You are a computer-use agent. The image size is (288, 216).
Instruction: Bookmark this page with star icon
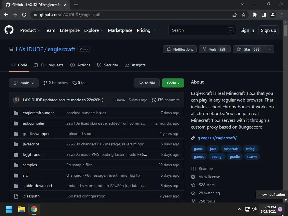coord(244,15)
